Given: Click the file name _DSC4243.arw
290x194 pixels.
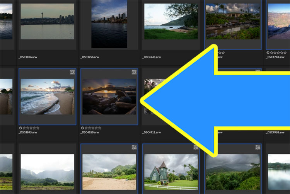Looking at the screenshot, I should (152, 57).
